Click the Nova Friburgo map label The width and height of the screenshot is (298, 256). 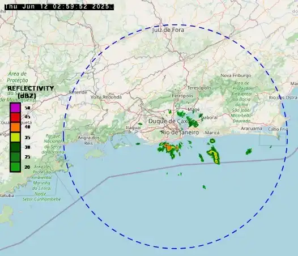click(236, 75)
